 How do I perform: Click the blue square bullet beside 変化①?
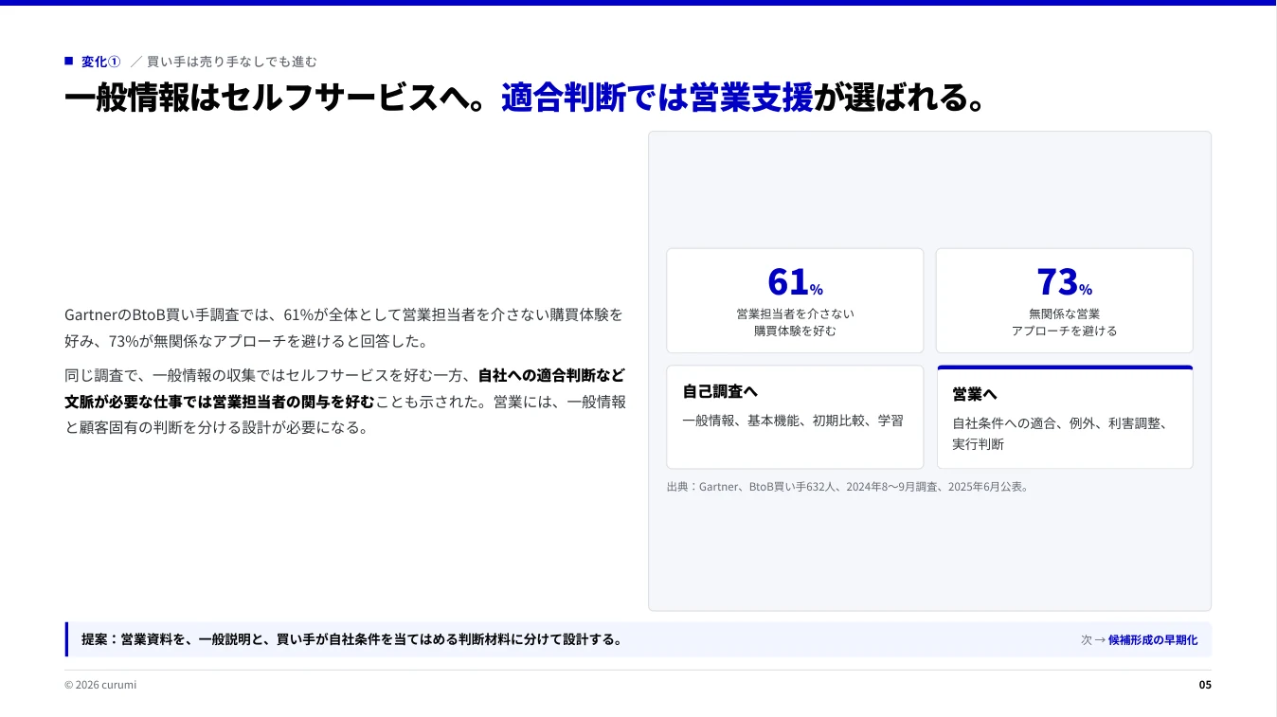pyautogui.click(x=68, y=61)
